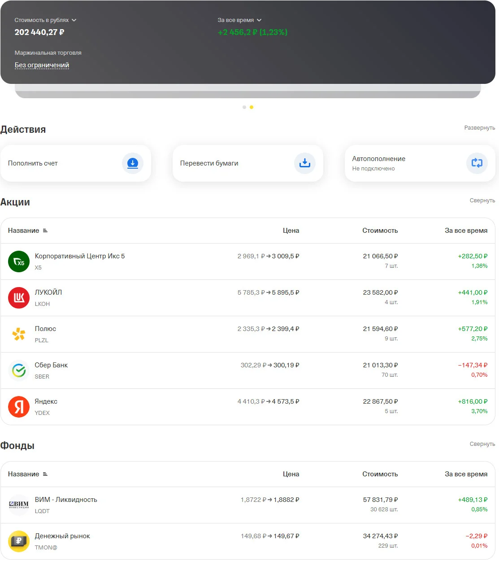Click ЛУКОЙЛ value 23 582,00 ₽
The width and height of the screenshot is (499, 562).
click(x=380, y=292)
